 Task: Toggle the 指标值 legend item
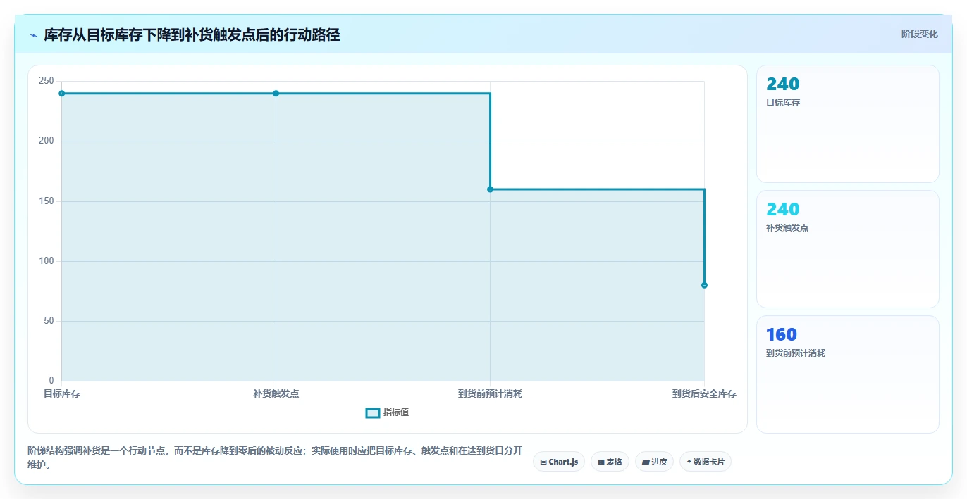tap(387, 412)
